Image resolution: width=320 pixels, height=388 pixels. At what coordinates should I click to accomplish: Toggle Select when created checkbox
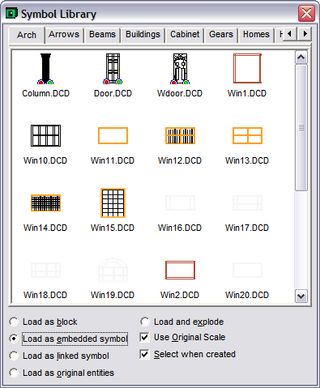[x=145, y=354]
